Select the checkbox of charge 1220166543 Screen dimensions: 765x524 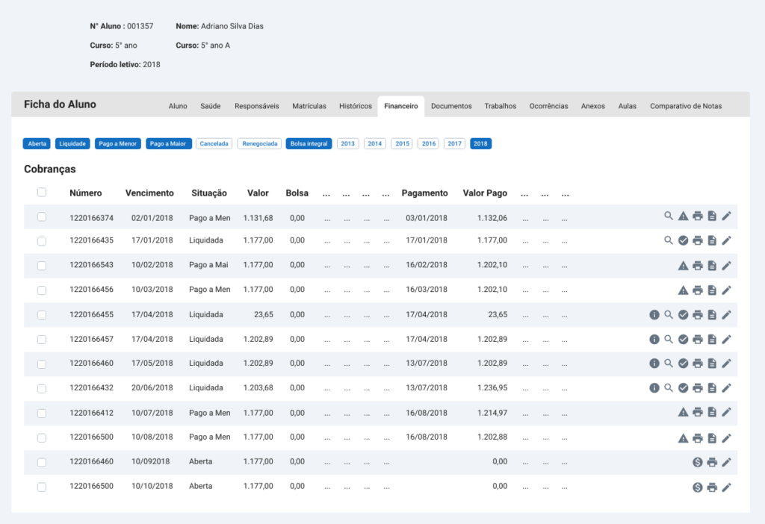click(42, 266)
